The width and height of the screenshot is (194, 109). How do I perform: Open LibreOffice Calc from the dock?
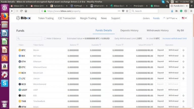click(5, 41)
